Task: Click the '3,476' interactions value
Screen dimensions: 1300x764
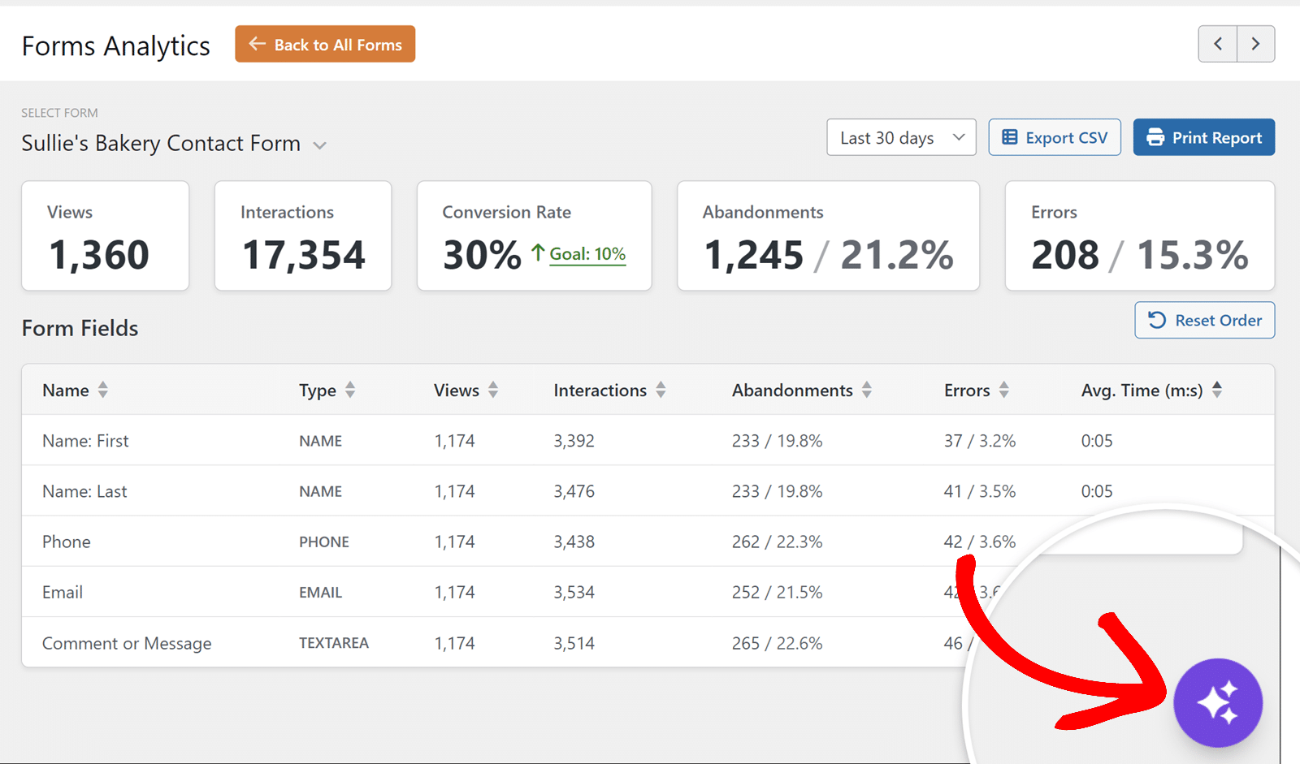Action: pyautogui.click(x=574, y=491)
